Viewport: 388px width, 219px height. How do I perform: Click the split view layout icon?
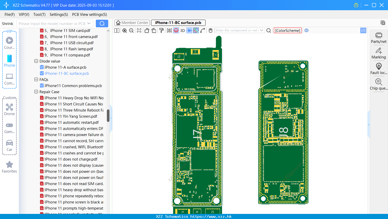[x=117, y=30]
